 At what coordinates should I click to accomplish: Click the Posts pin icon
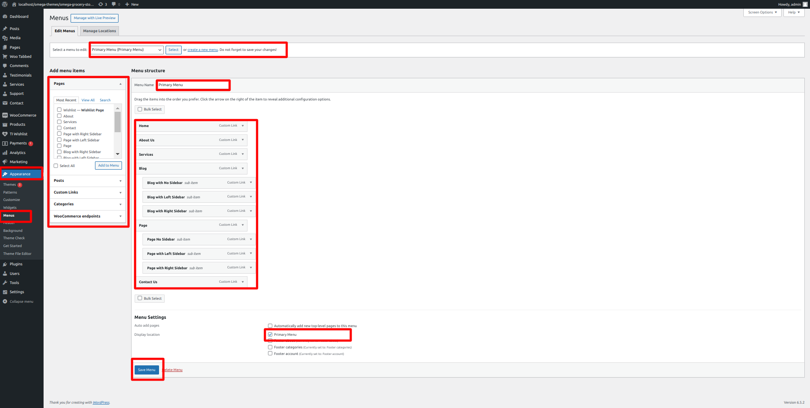pos(5,29)
